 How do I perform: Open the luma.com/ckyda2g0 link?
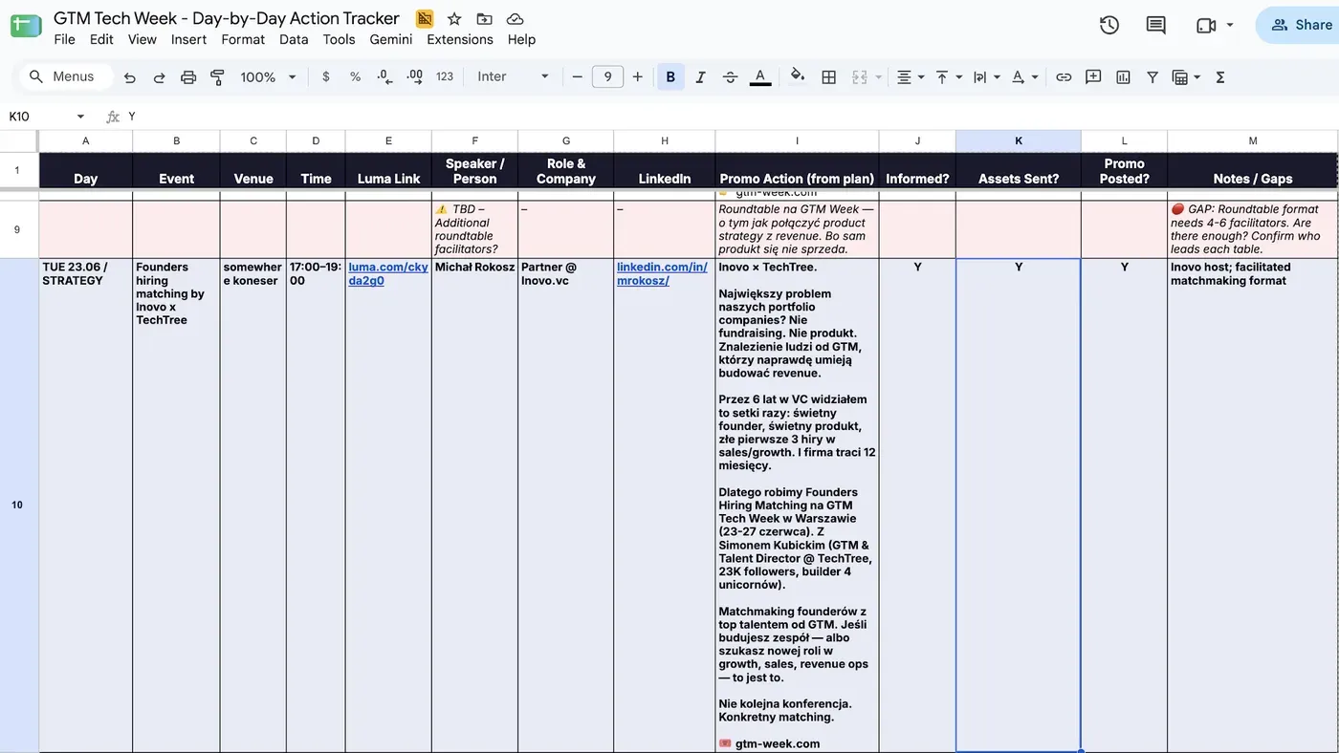coord(387,274)
